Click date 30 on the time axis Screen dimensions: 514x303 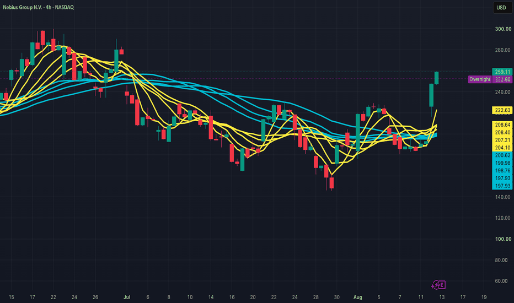336,297
